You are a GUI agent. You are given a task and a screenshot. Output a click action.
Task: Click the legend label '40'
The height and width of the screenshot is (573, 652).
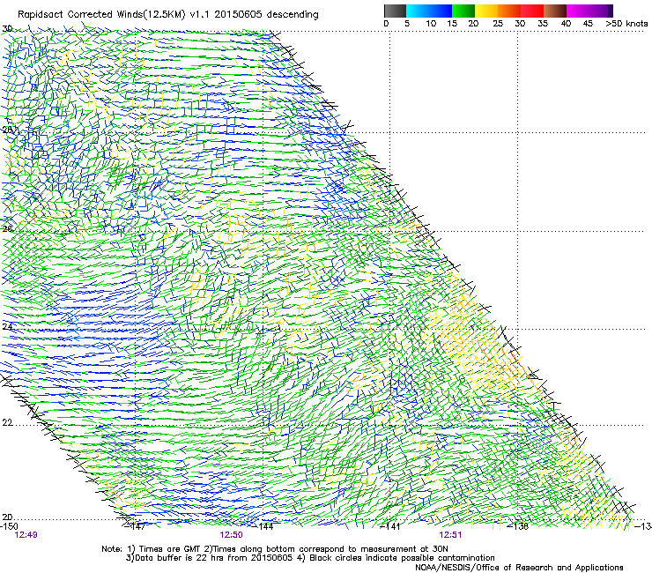566,24
